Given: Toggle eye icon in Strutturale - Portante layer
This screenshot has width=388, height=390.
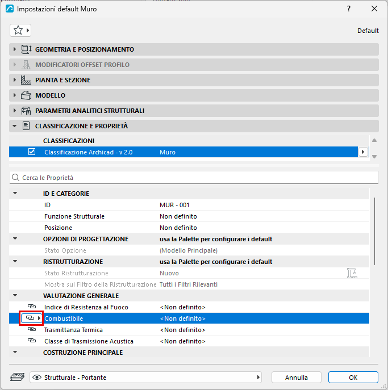Looking at the screenshot, I should [x=37, y=378].
